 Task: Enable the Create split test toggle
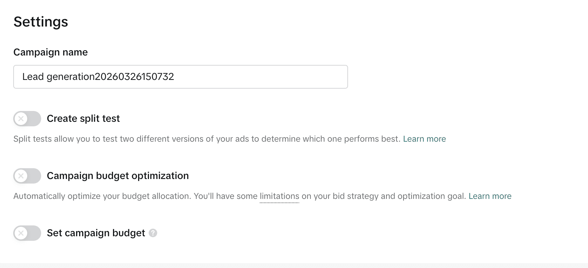[27, 119]
